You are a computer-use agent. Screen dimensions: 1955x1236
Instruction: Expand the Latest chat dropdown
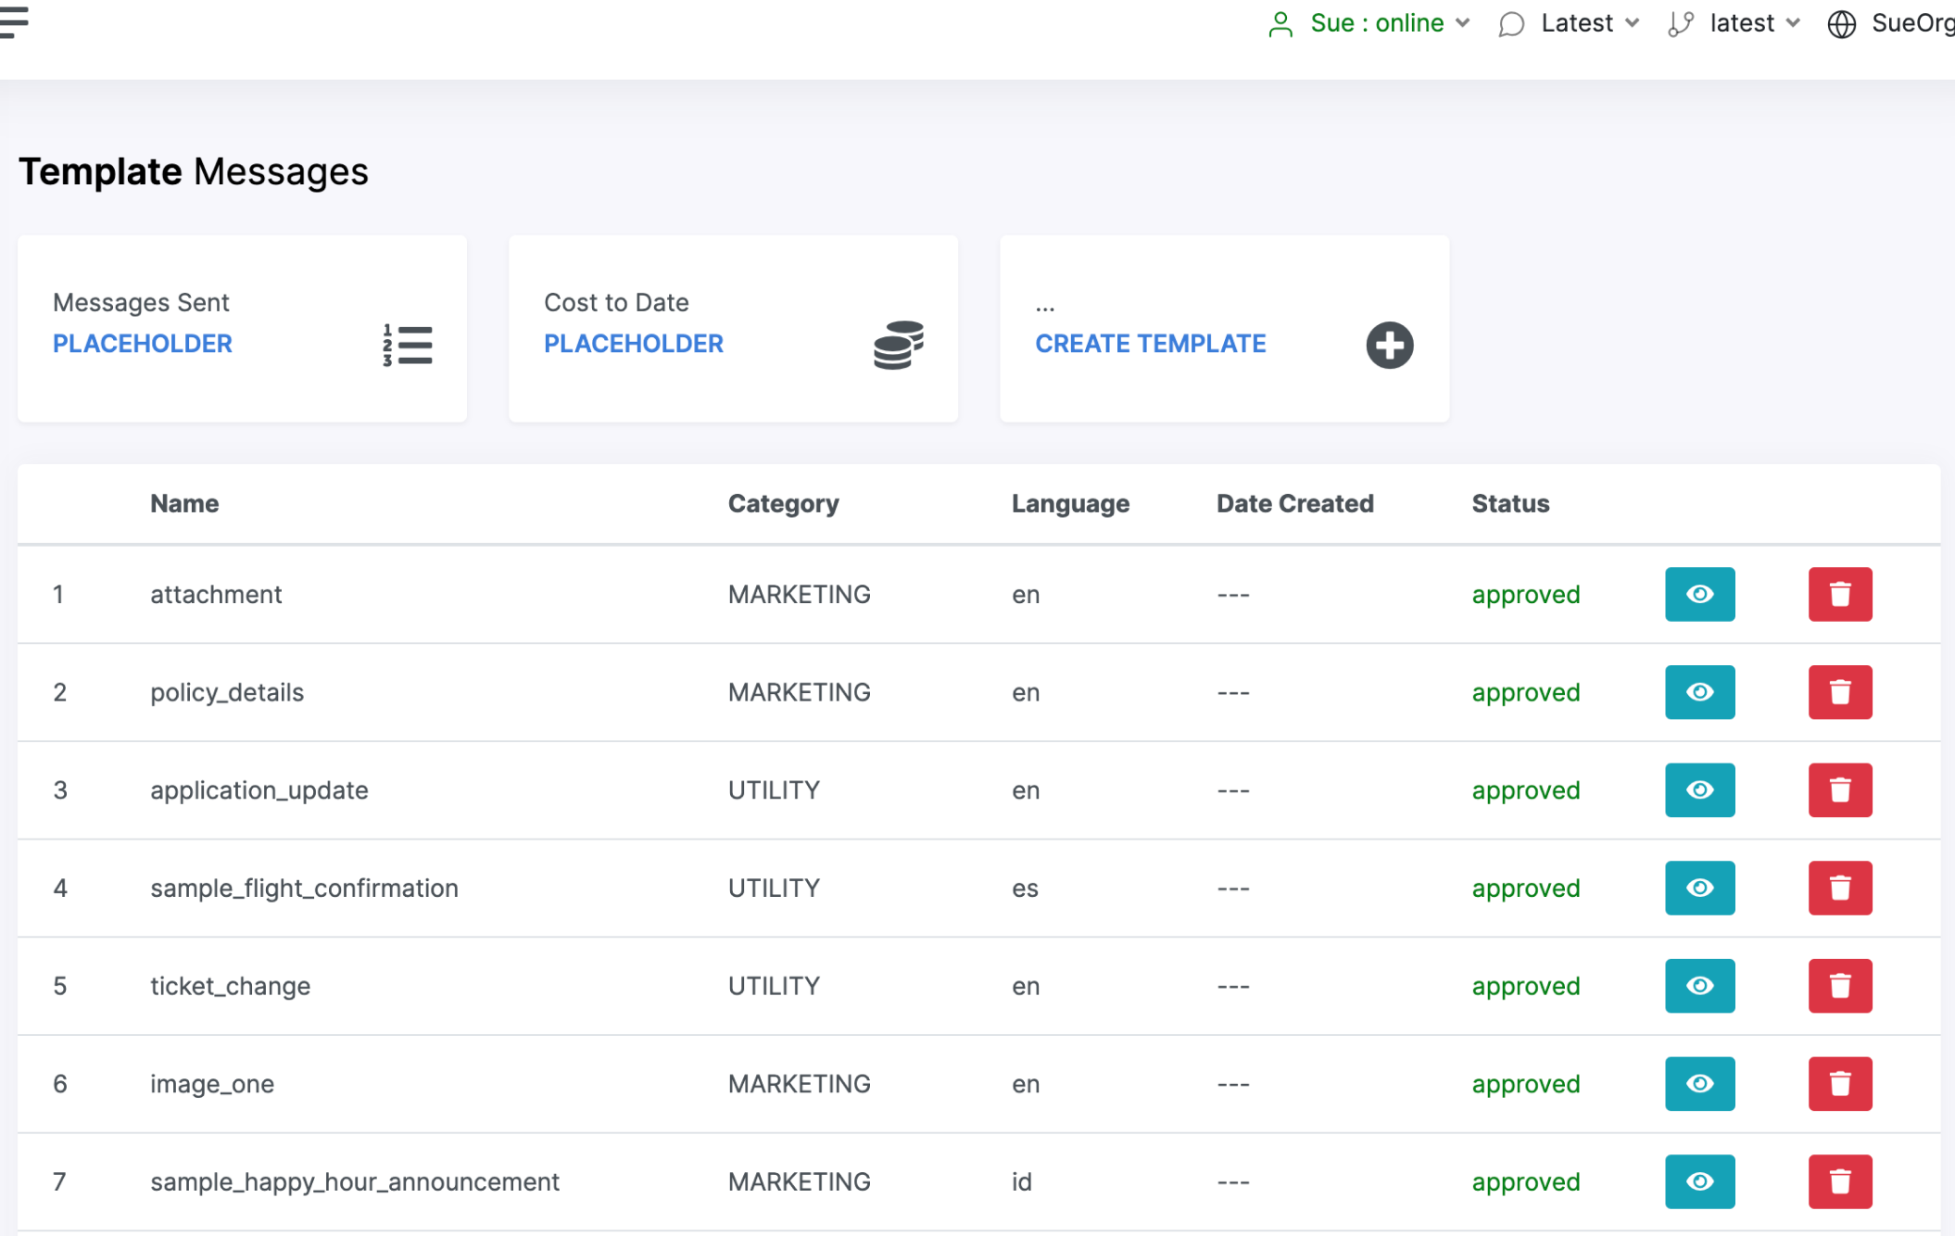(x=1590, y=23)
